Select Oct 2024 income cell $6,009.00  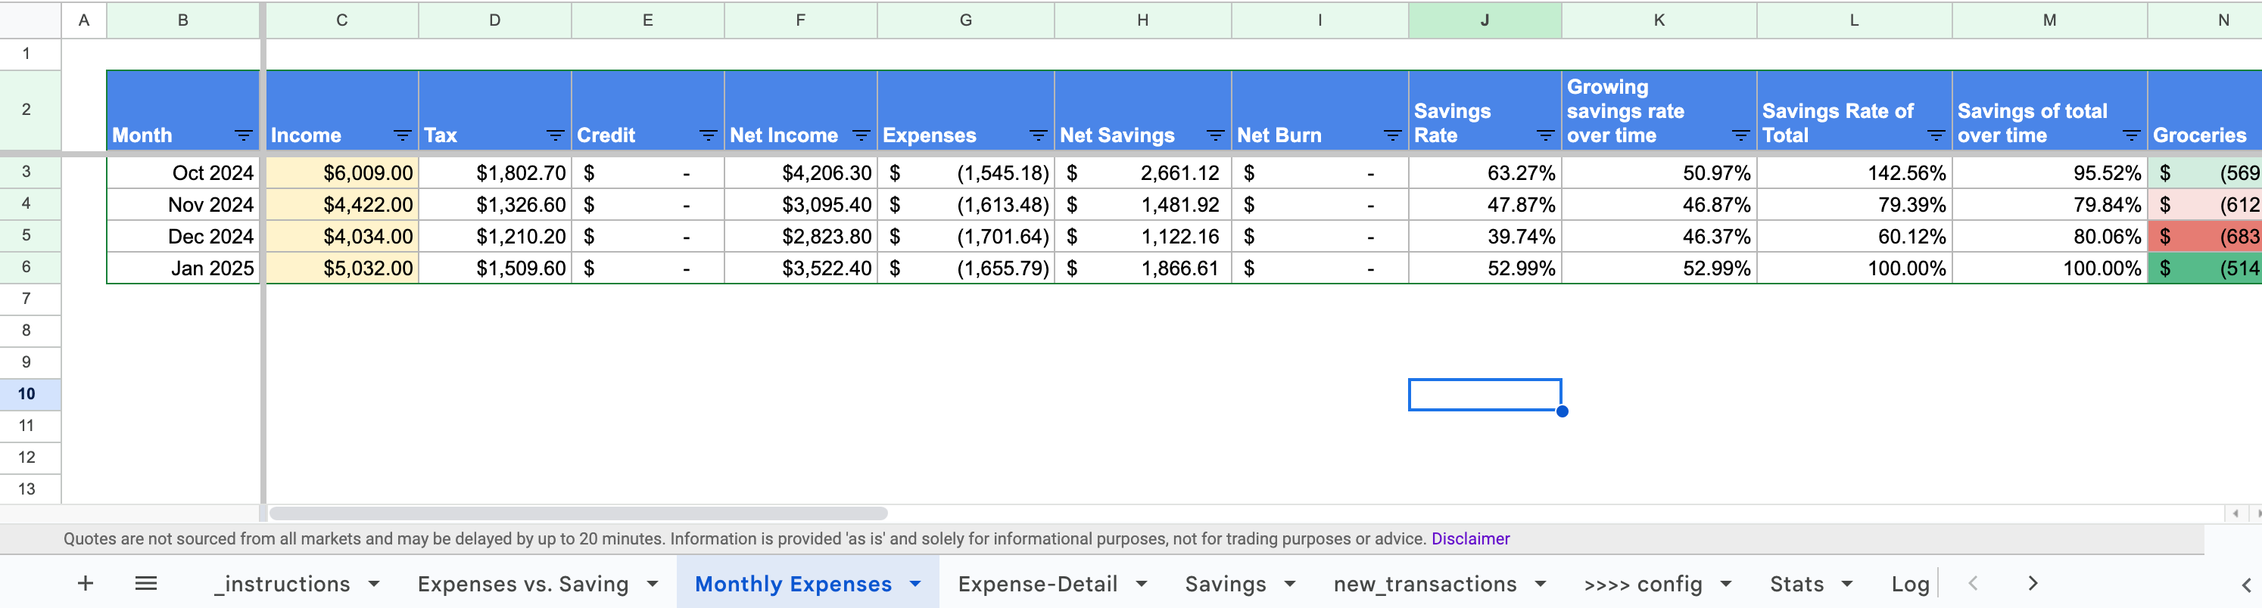tap(341, 173)
